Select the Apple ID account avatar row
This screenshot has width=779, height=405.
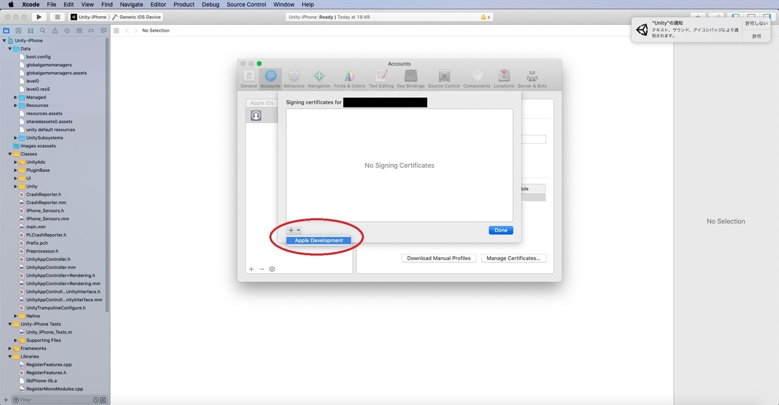tap(262, 115)
